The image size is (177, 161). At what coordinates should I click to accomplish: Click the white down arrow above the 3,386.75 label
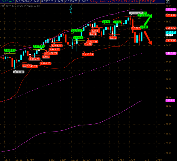point(30,54)
